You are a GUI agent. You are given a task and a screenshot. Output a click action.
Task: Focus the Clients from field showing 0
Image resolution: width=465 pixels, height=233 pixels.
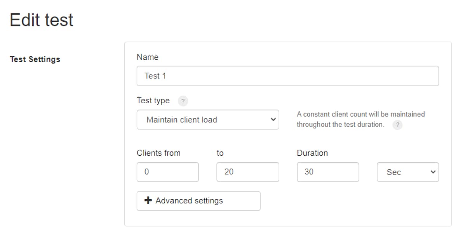click(167, 172)
